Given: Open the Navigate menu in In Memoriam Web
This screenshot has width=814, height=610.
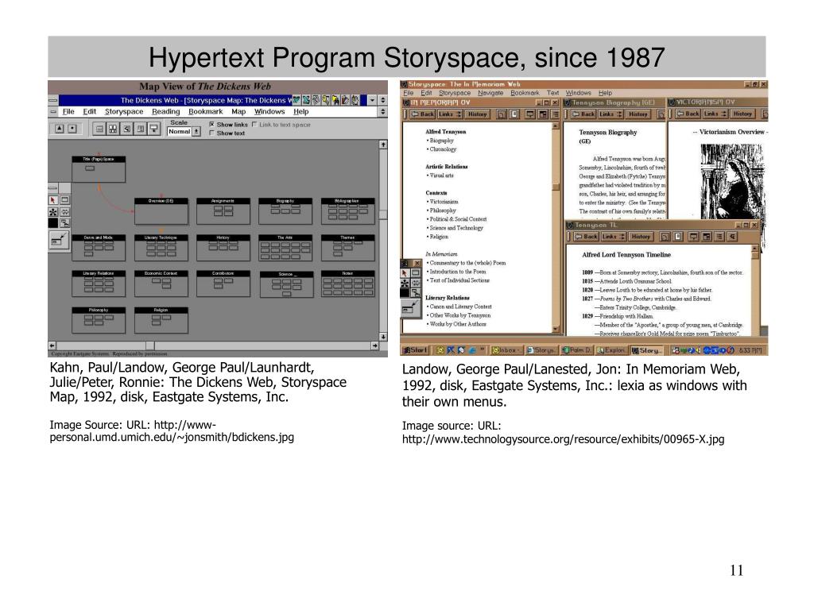Looking at the screenshot, I should click(x=490, y=93).
